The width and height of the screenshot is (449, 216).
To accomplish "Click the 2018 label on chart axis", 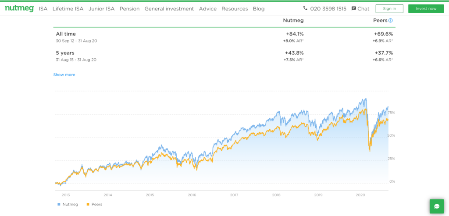I will tap(276, 195).
